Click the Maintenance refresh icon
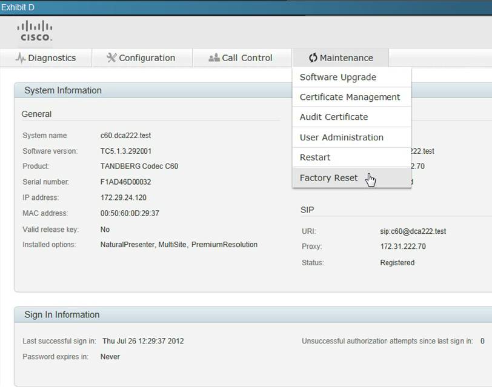The image size is (492, 387). pyautogui.click(x=313, y=58)
